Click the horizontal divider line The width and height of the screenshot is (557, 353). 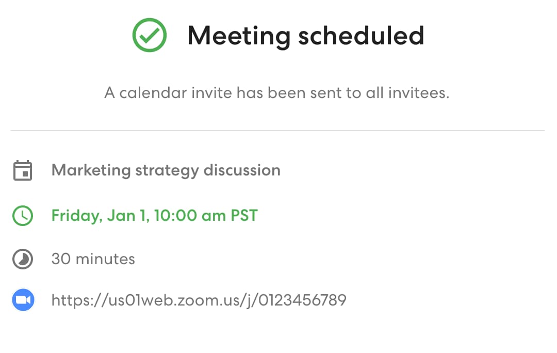[277, 131]
